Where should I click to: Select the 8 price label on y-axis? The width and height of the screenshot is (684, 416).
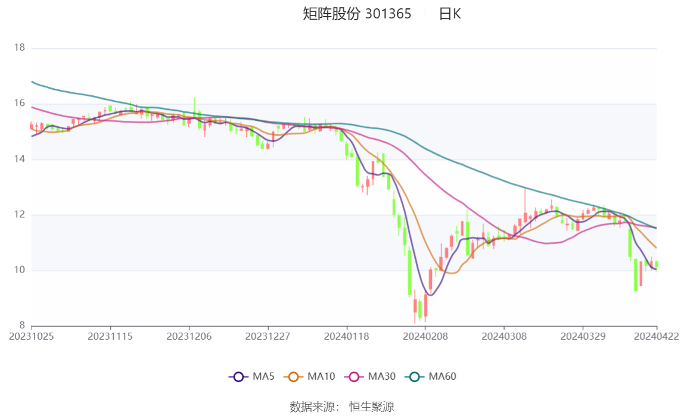coord(22,326)
